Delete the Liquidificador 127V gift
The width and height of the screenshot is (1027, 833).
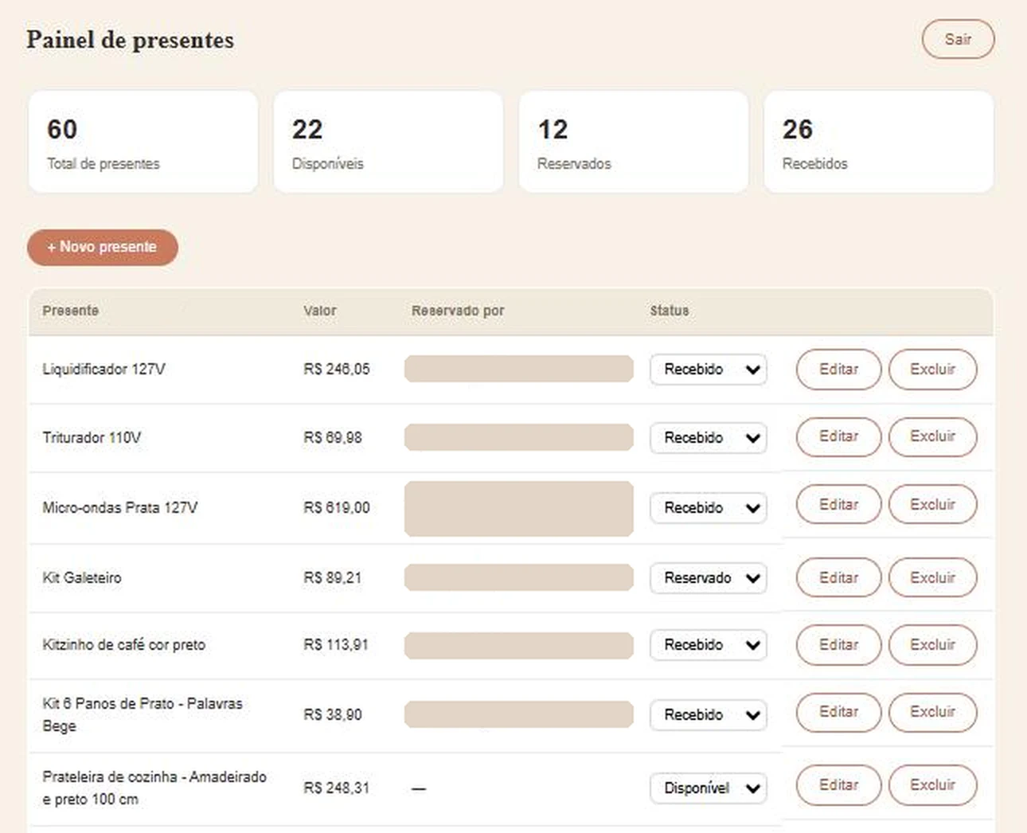click(932, 370)
